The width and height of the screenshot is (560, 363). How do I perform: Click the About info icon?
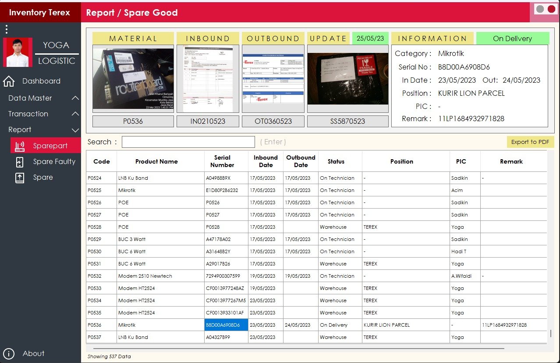coord(9,354)
